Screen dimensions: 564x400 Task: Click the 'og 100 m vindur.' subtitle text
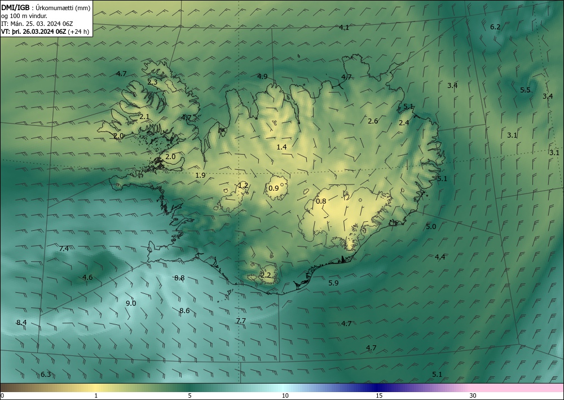tap(24, 16)
